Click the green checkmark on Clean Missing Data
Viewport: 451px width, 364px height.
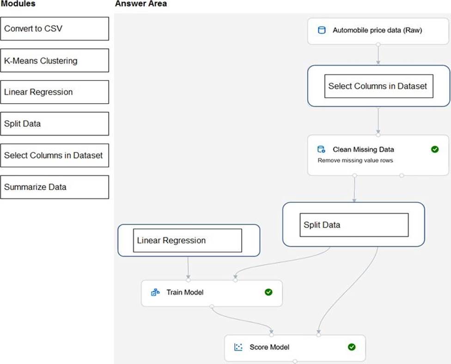pyautogui.click(x=434, y=149)
